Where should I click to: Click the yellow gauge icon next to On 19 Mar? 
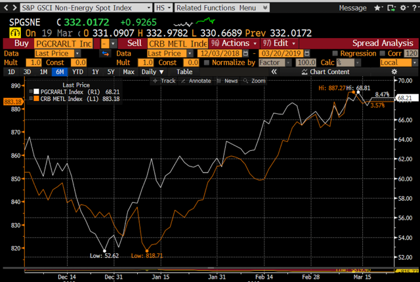[15, 33]
